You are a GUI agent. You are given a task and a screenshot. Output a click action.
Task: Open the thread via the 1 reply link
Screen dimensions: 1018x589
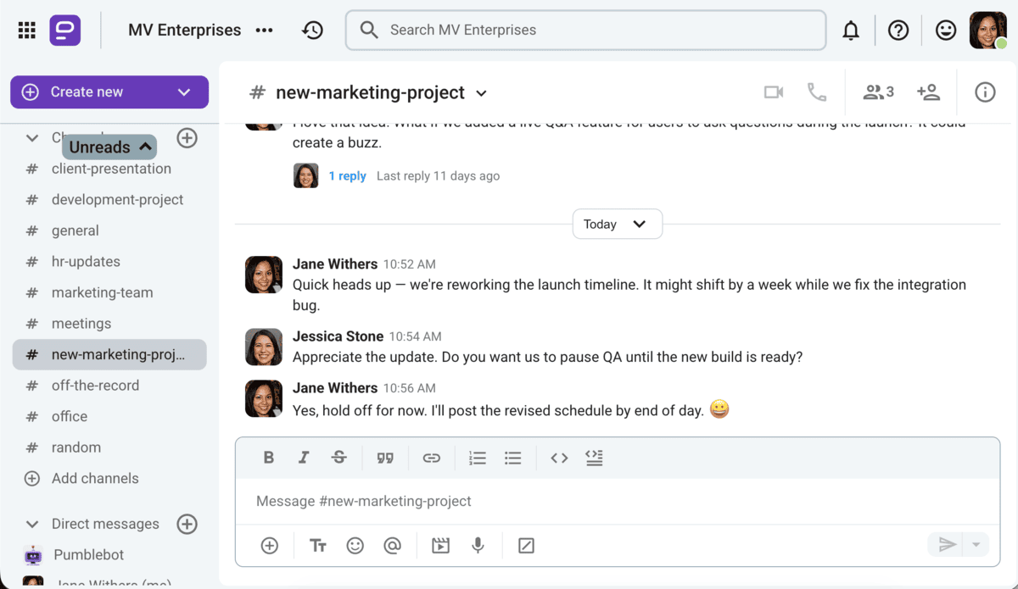coord(347,175)
